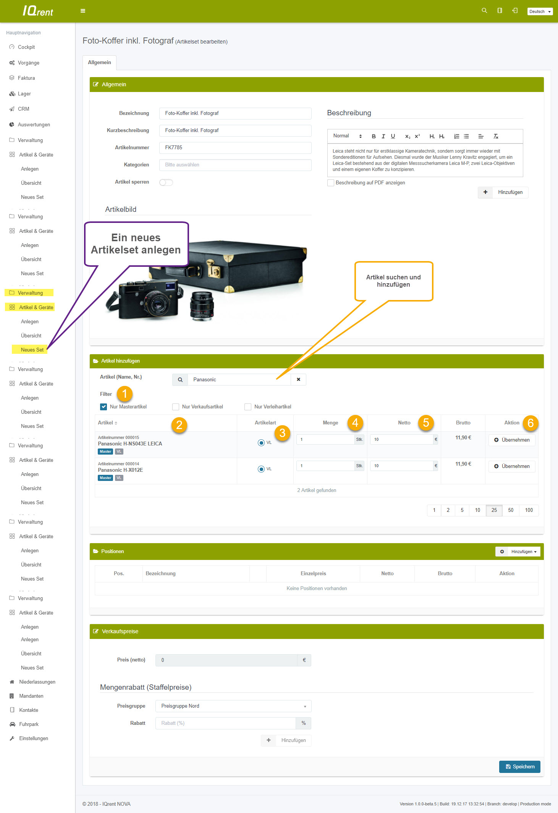Check Beschreibung auf PDF anzeigen
Screen dimensions: 558x813
(331, 183)
